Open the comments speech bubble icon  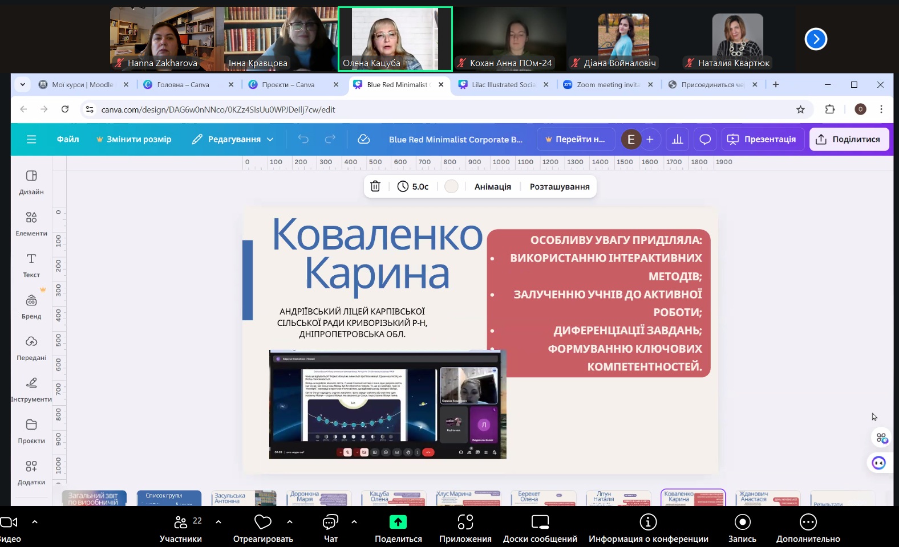(x=705, y=140)
